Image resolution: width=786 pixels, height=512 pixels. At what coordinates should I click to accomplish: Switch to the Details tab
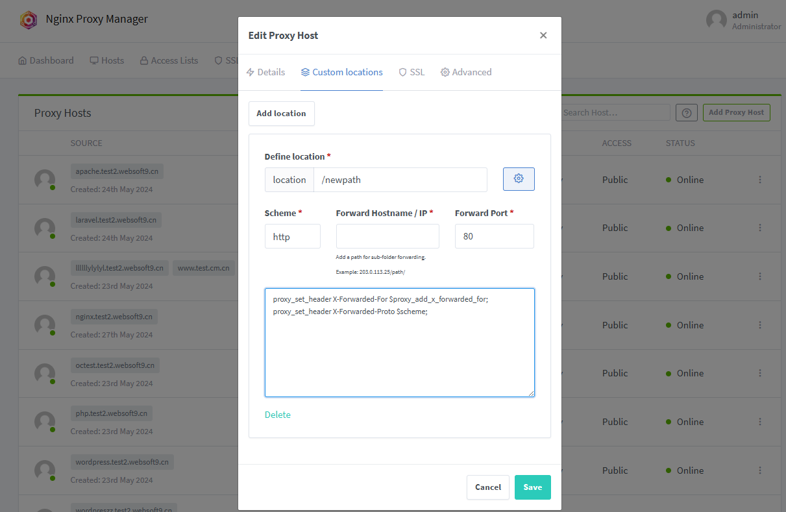click(265, 72)
